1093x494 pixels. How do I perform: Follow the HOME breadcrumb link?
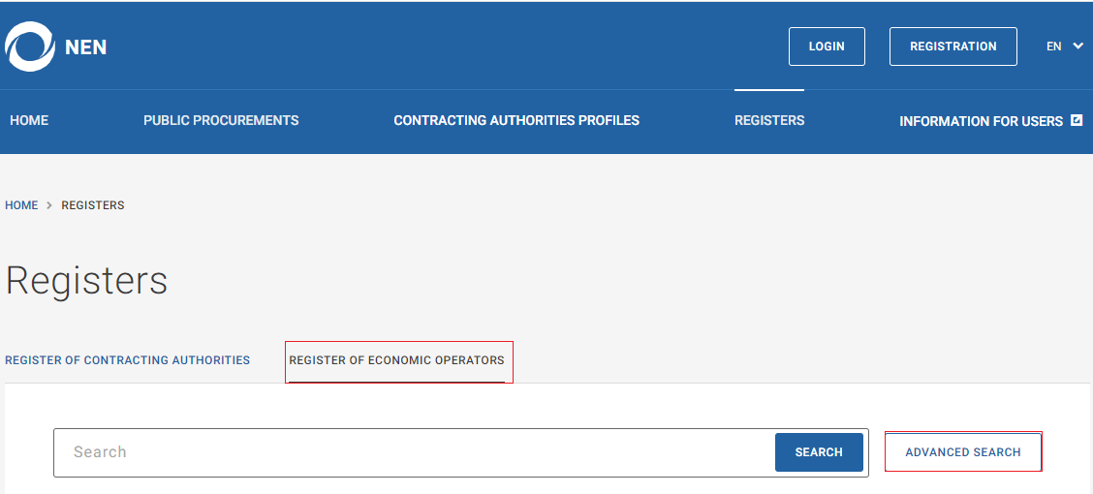[21, 205]
